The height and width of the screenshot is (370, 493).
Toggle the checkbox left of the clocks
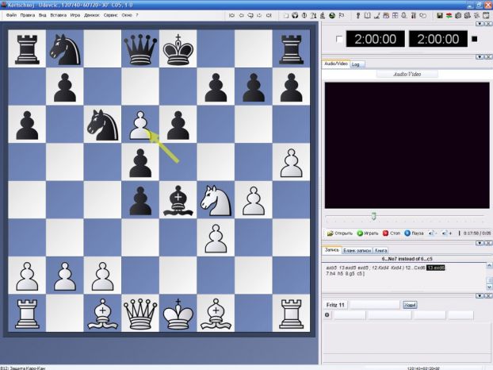[339, 40]
